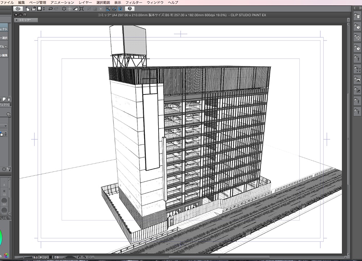Toggle Snap to Ruler

(108, 9)
